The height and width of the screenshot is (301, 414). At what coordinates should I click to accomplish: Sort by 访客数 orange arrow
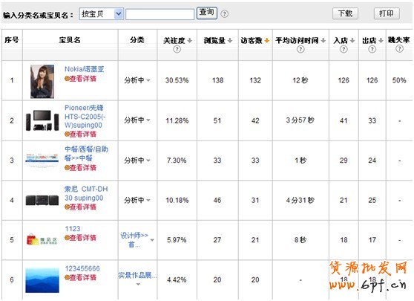(x=266, y=40)
